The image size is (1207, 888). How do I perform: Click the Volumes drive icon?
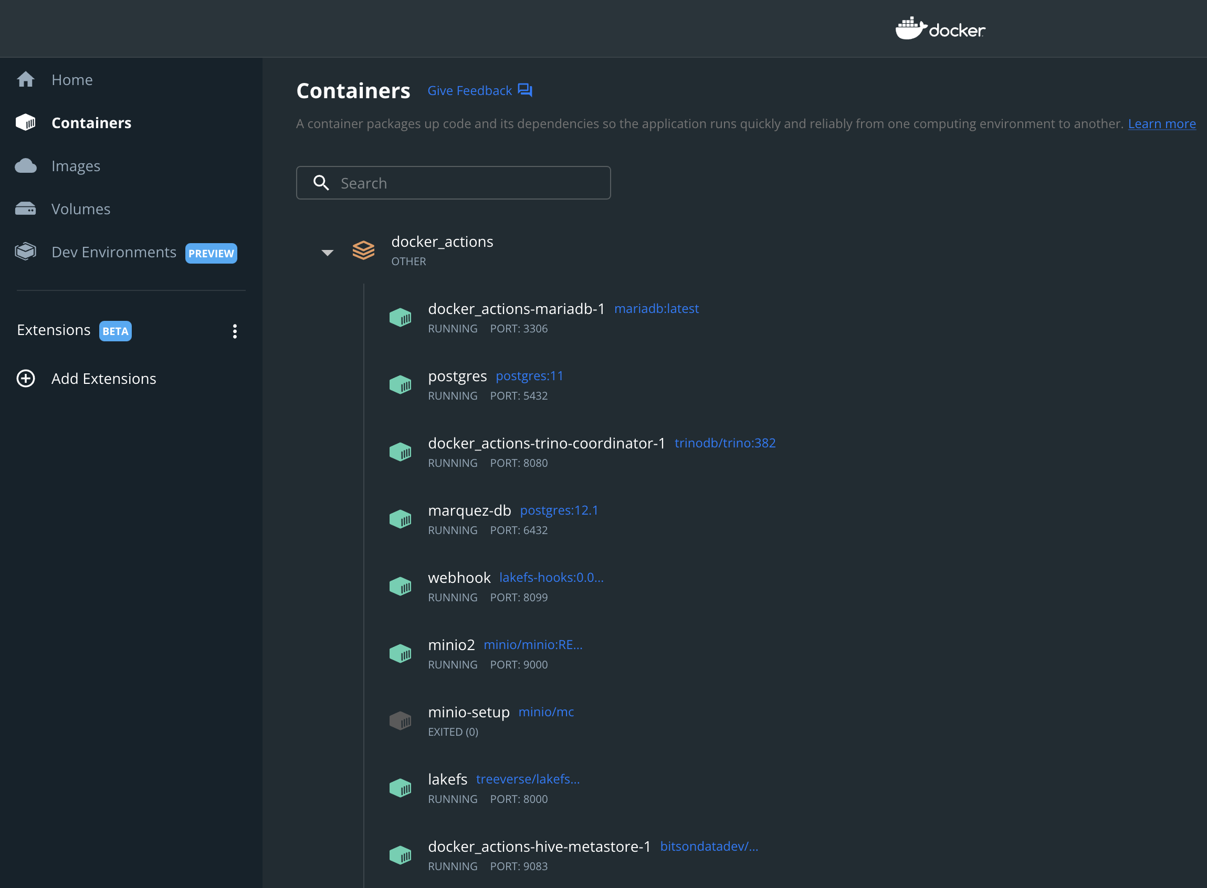click(25, 208)
